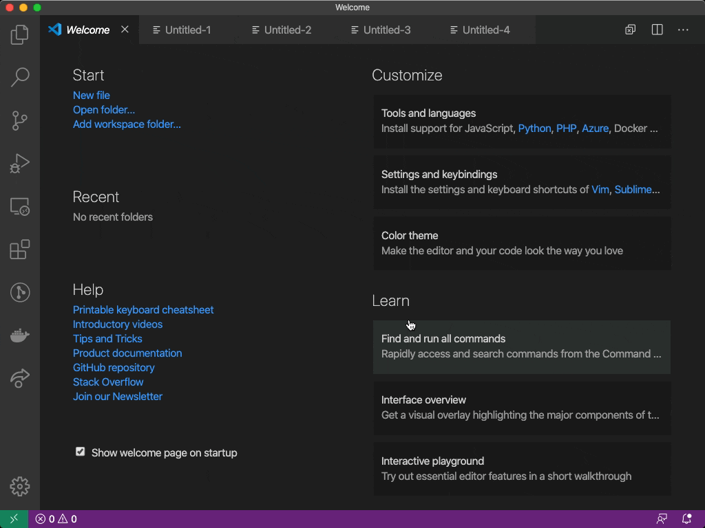705x528 pixels.
Task: Open the Explorer view
Action: click(x=19, y=34)
